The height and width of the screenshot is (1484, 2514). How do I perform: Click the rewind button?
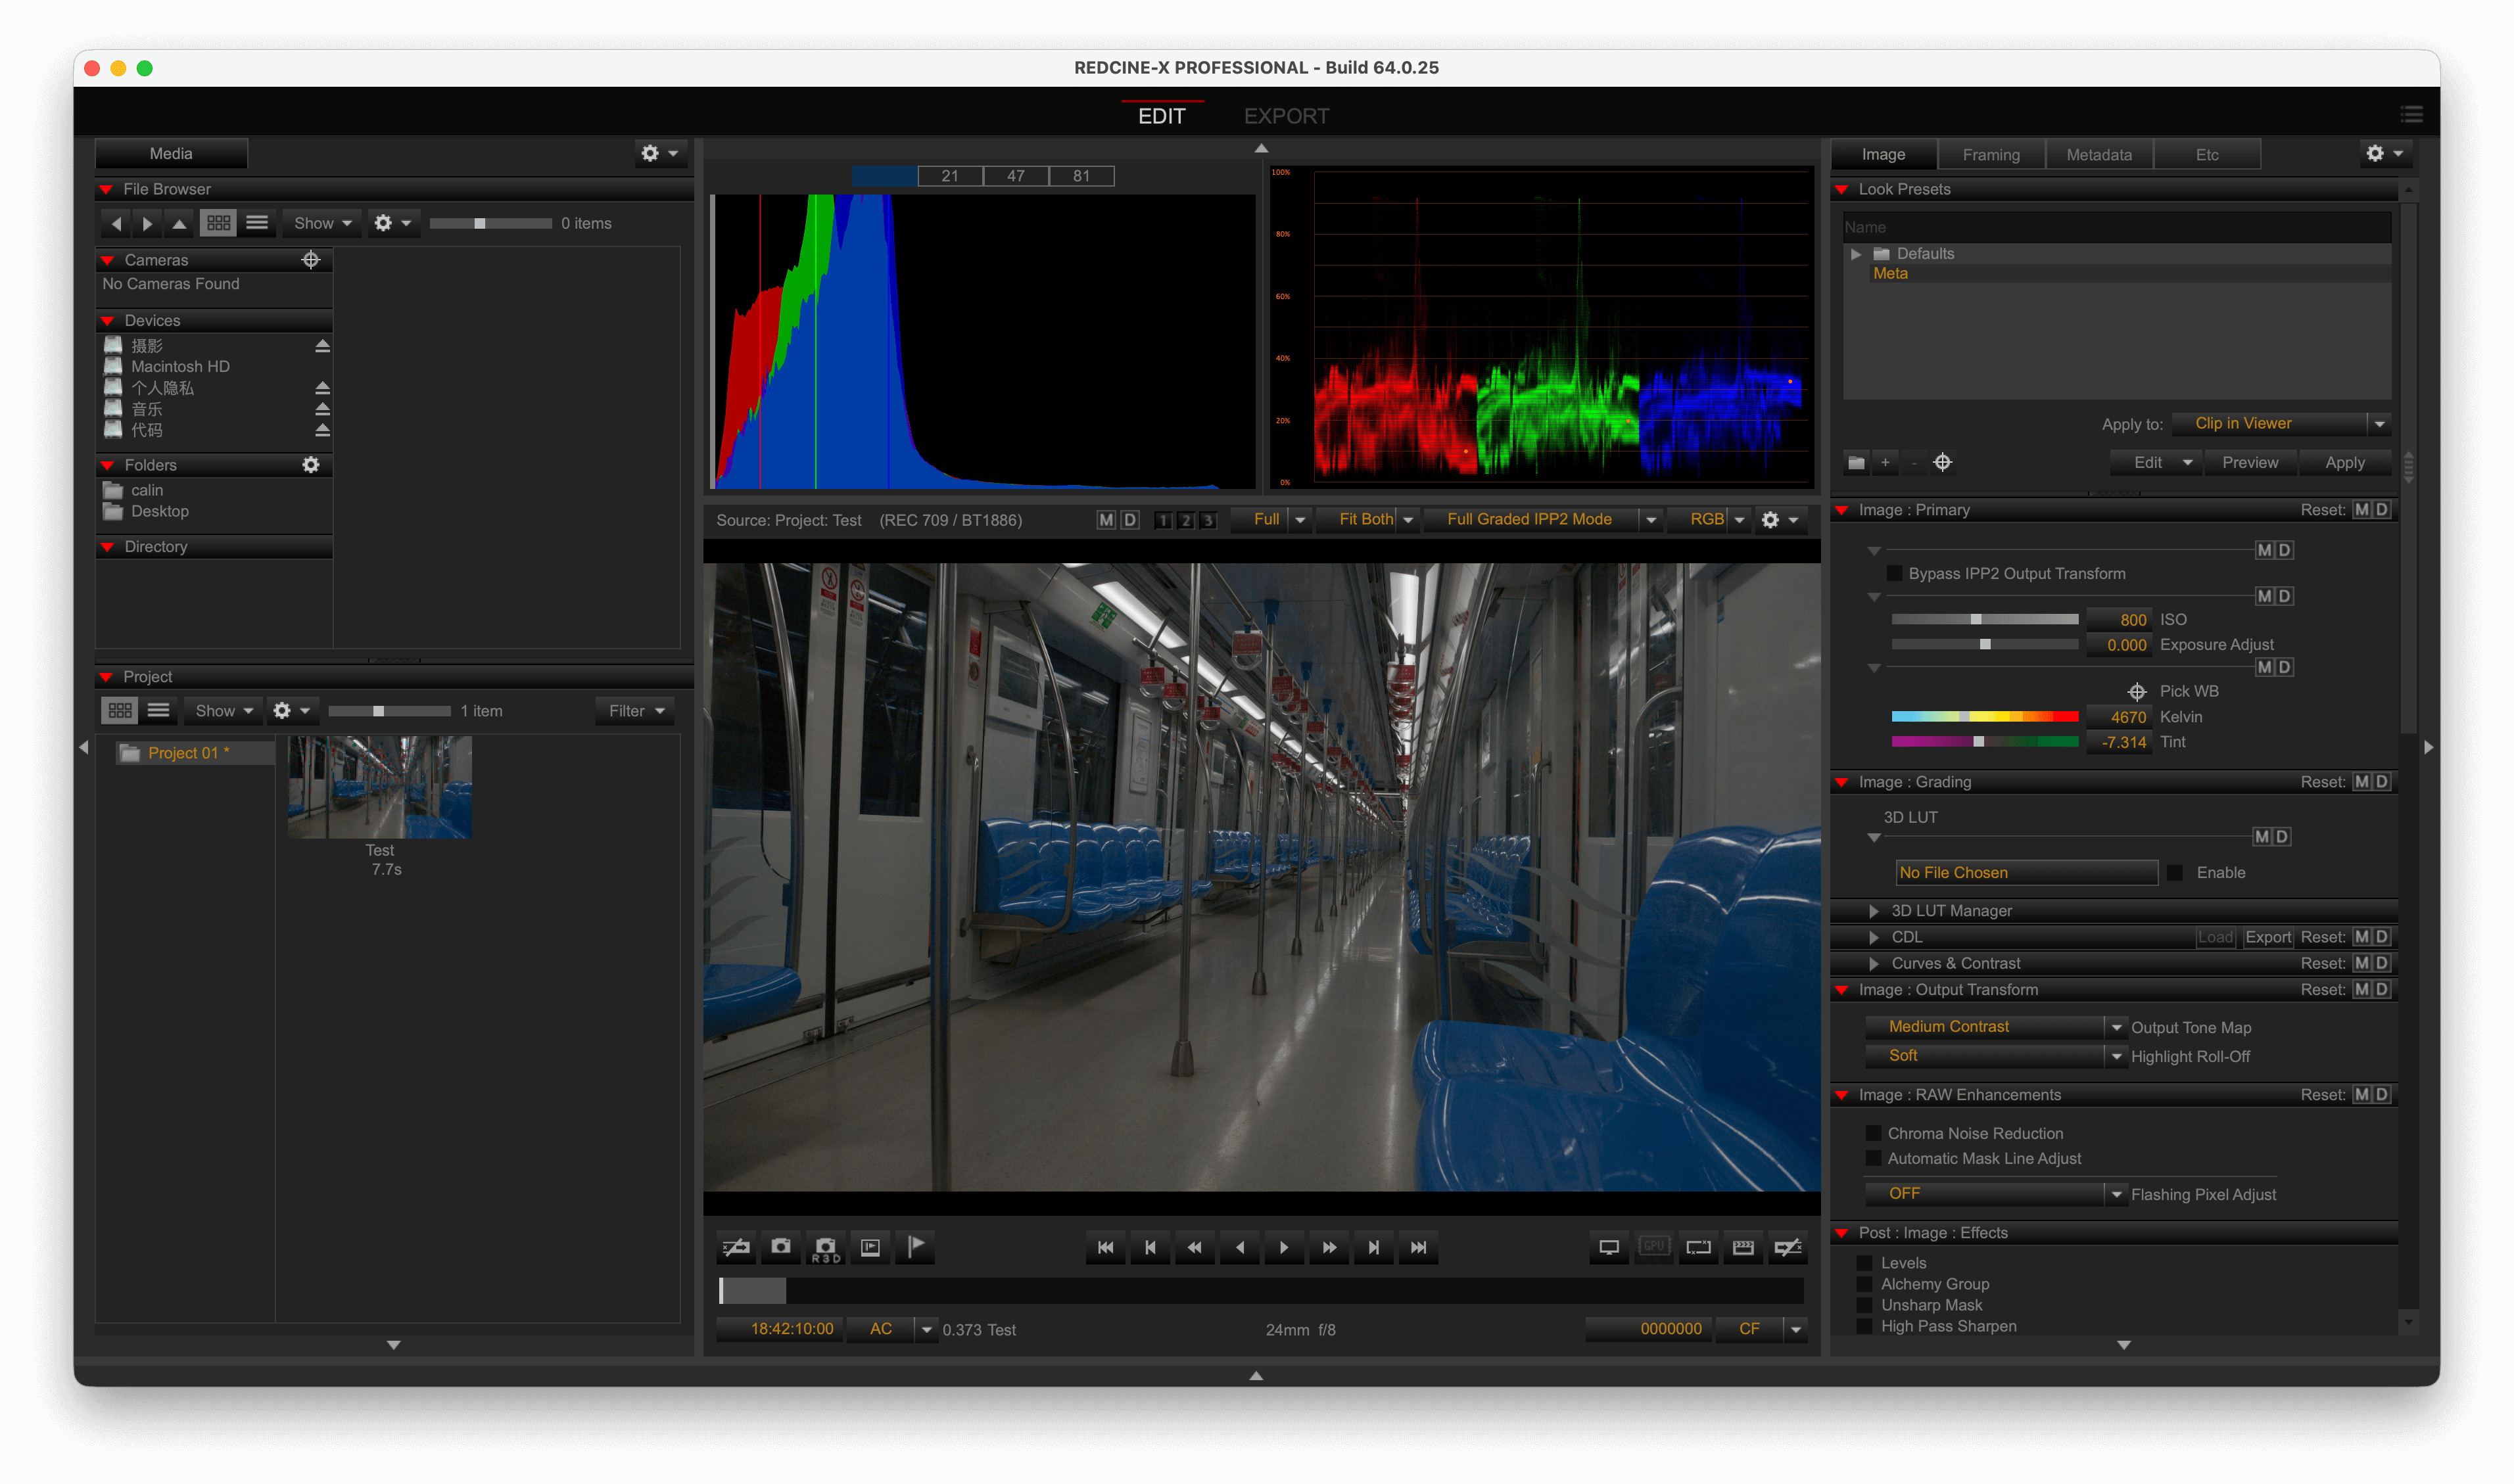click(x=1195, y=1248)
